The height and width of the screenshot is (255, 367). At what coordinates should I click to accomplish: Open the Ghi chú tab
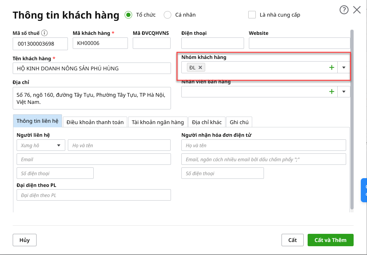[x=239, y=122]
